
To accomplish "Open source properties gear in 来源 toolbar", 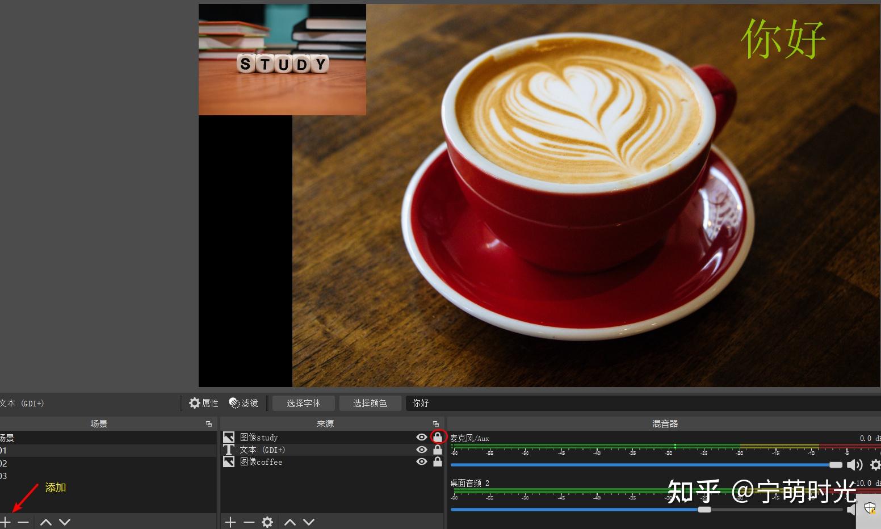I will pos(267,522).
